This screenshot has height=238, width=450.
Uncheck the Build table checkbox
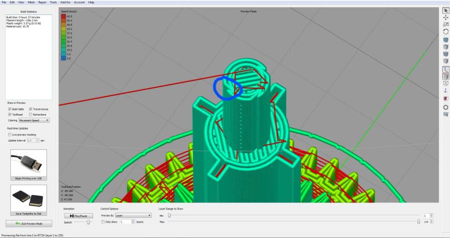click(10, 109)
